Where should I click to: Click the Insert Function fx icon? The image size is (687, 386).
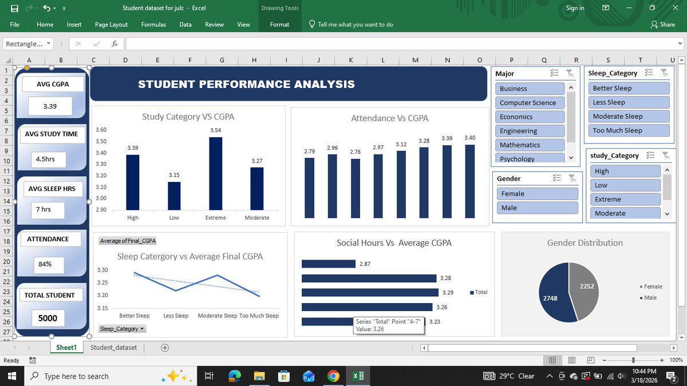pos(114,44)
